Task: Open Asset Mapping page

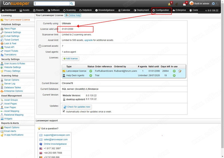Action: point(12,111)
